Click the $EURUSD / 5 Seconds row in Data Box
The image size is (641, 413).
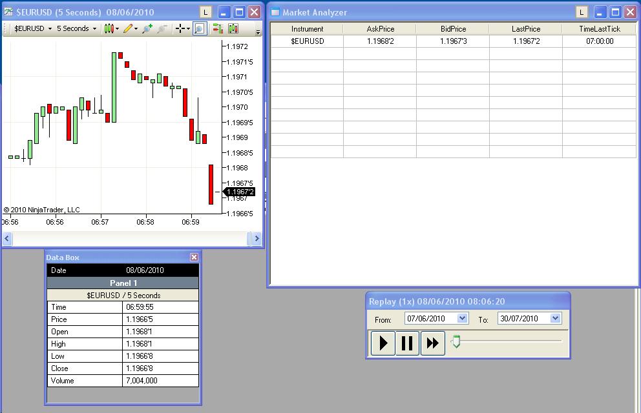pyautogui.click(x=123, y=295)
